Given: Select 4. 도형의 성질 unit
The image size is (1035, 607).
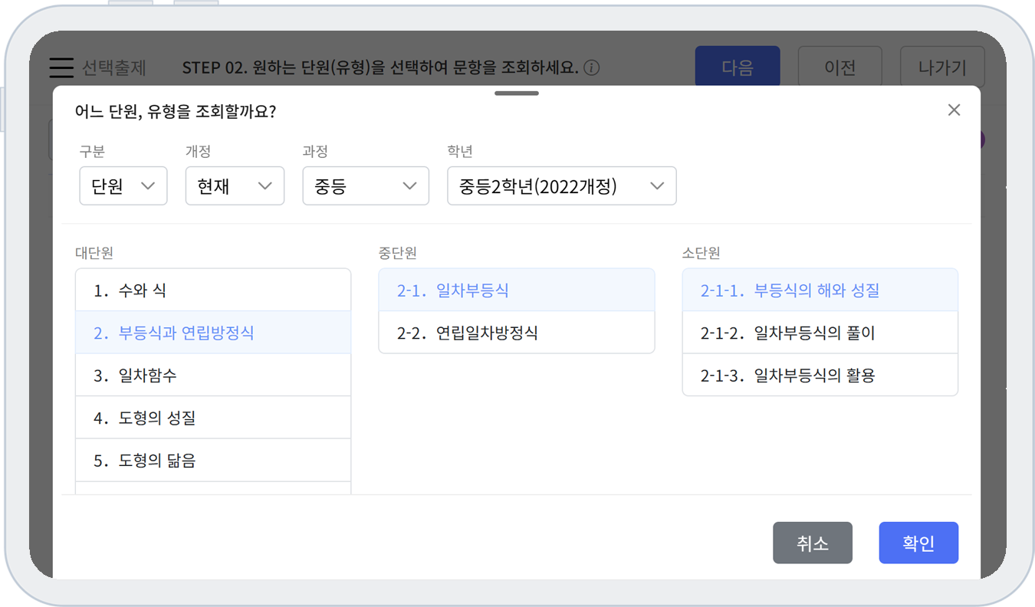Looking at the screenshot, I should (213, 418).
